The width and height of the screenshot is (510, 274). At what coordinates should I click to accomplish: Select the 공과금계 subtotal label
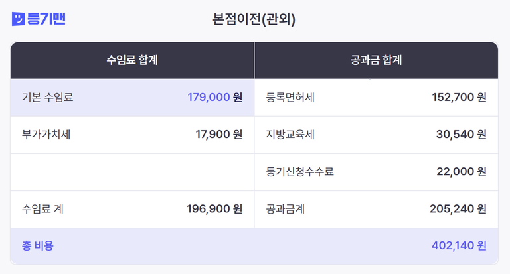(285, 209)
